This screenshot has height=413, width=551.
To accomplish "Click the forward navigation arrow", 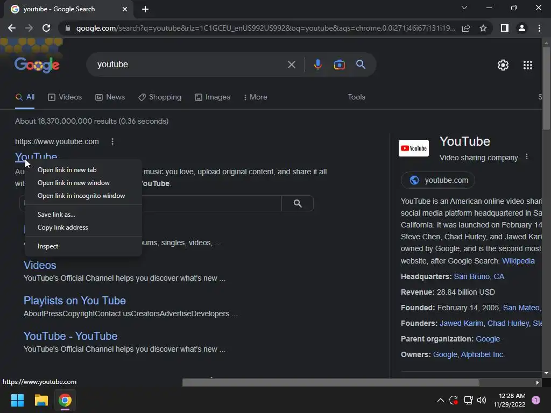I will click(29, 28).
